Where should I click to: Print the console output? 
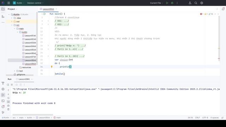point(8,105)
